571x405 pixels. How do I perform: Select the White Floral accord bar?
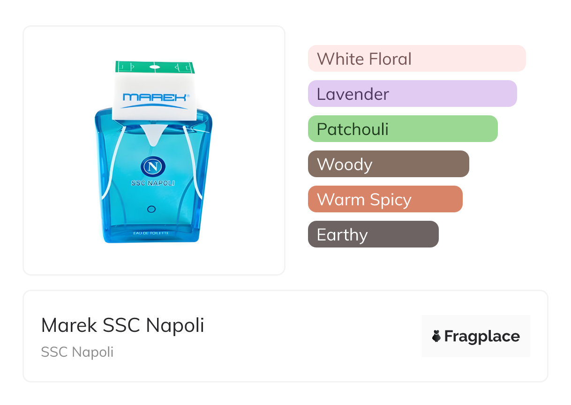coord(417,59)
